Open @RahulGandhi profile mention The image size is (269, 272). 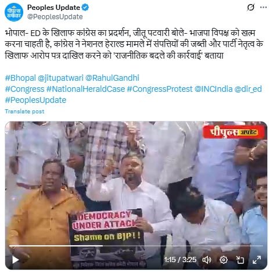coord(112,78)
